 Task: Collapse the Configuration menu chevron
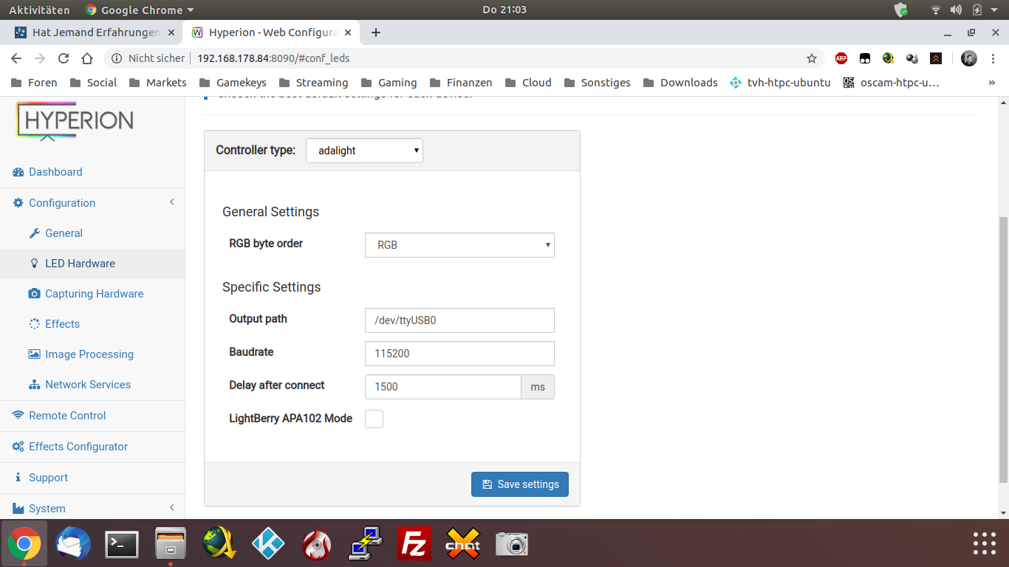[x=171, y=202]
